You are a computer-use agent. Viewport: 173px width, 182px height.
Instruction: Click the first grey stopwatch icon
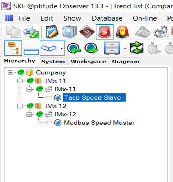[154, 48]
